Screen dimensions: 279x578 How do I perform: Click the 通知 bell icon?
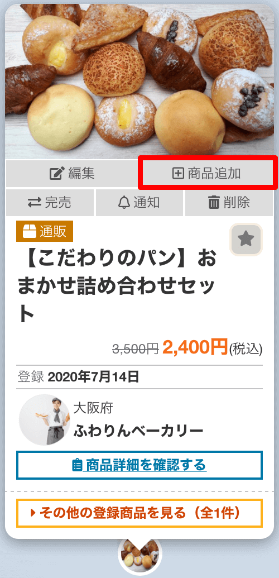[x=125, y=202]
